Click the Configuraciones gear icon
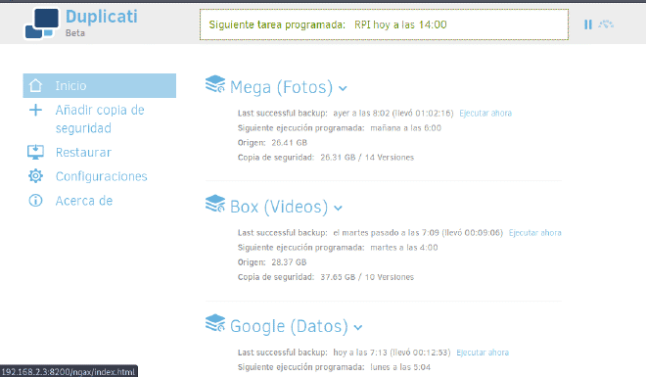 point(35,176)
